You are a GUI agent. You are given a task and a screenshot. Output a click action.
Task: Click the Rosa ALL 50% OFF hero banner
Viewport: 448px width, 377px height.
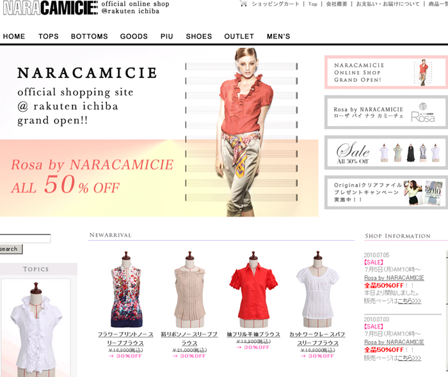point(93,178)
